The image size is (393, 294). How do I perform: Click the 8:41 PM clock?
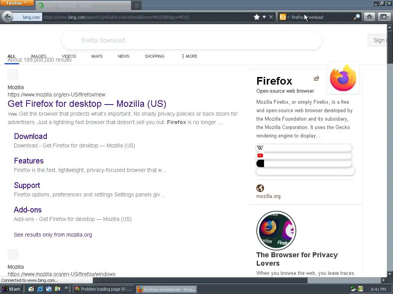[x=378, y=289]
